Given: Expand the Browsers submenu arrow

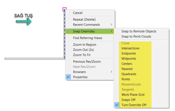Looking at the screenshot, I should point(111,72).
